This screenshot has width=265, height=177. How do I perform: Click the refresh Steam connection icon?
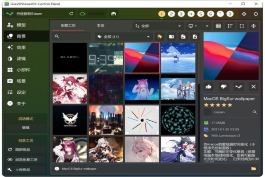point(71,14)
